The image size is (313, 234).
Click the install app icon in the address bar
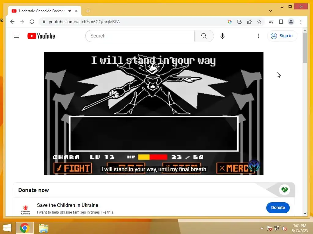(240, 22)
